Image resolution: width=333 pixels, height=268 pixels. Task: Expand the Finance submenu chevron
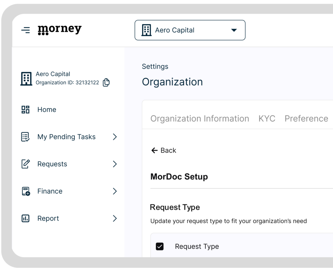coord(114,191)
